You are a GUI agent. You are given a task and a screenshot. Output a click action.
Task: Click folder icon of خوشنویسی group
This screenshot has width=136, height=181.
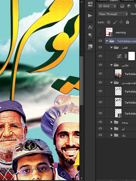tap(116, 82)
